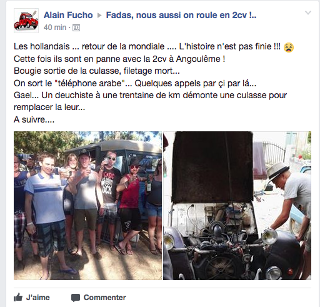Open the left photo of people toasting
Screen dimensions: 320x307
click(87, 206)
